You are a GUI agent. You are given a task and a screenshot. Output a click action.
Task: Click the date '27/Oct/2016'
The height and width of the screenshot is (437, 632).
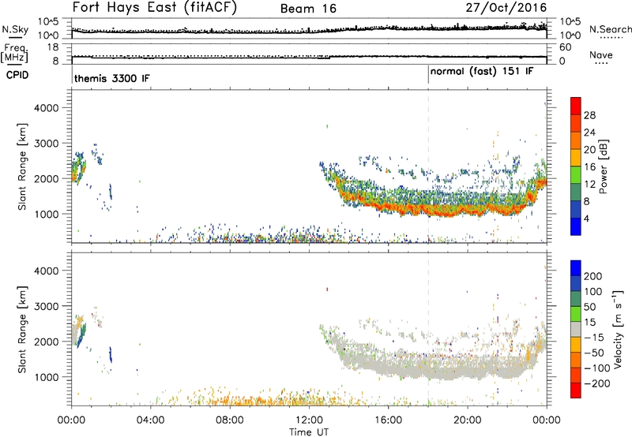pyautogui.click(x=506, y=8)
